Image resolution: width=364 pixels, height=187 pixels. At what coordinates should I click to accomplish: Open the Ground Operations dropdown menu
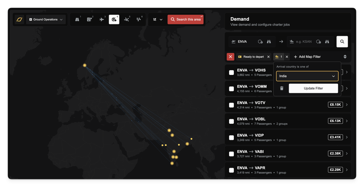tap(45, 20)
